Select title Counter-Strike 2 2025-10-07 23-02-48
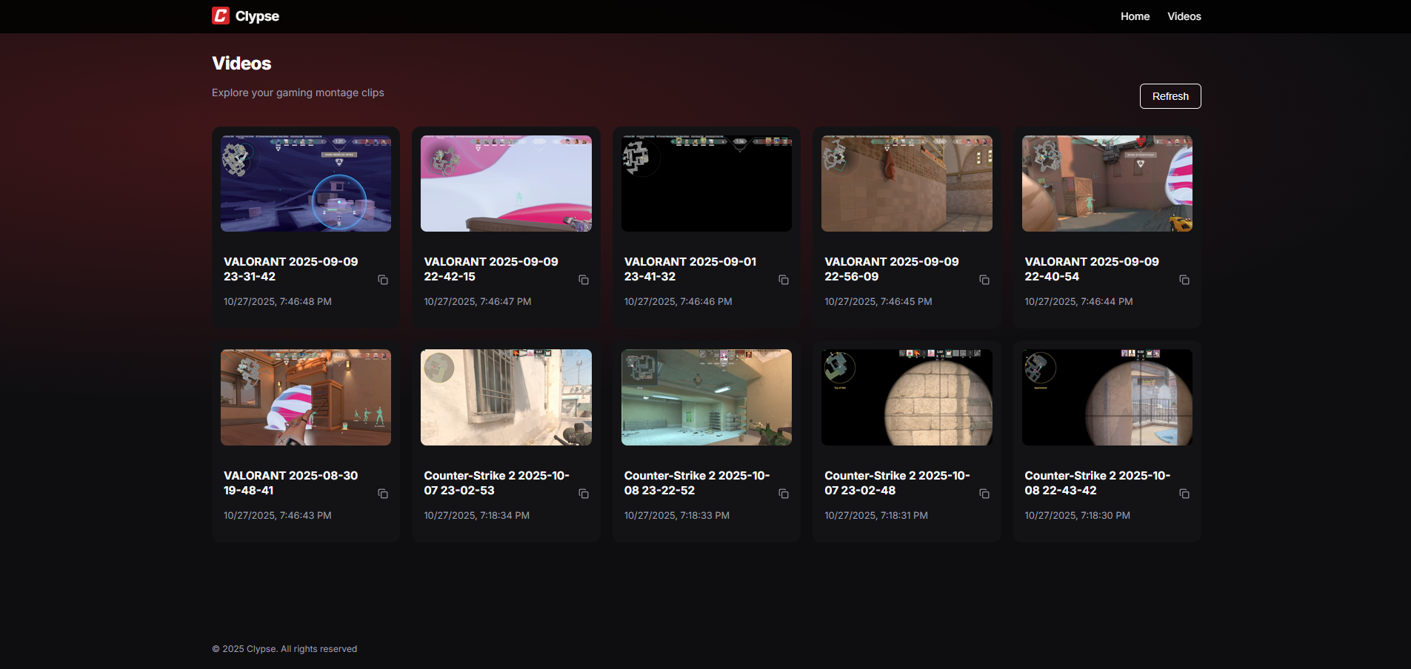Image resolution: width=1411 pixels, height=669 pixels. tap(897, 483)
